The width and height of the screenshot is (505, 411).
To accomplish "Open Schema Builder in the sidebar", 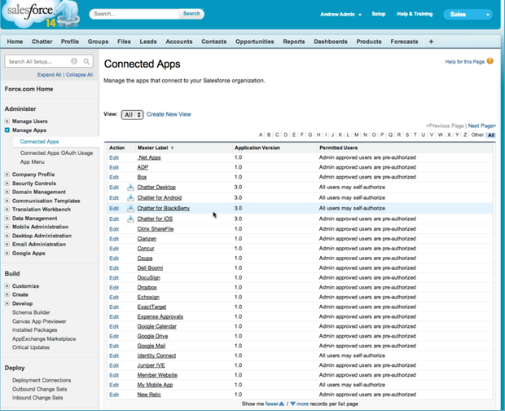I will pyautogui.click(x=31, y=312).
